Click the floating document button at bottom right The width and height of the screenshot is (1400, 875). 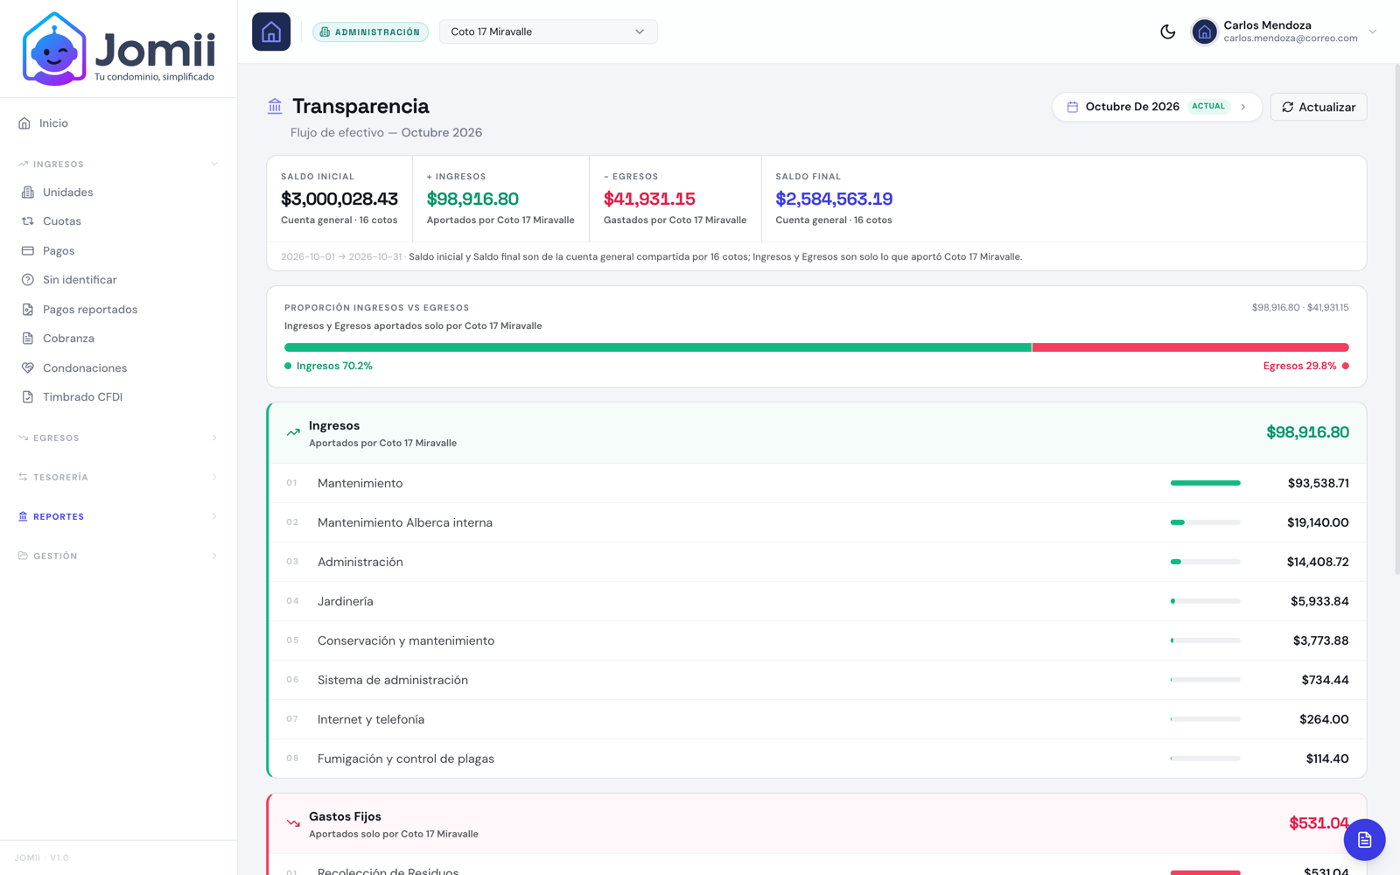(1364, 840)
